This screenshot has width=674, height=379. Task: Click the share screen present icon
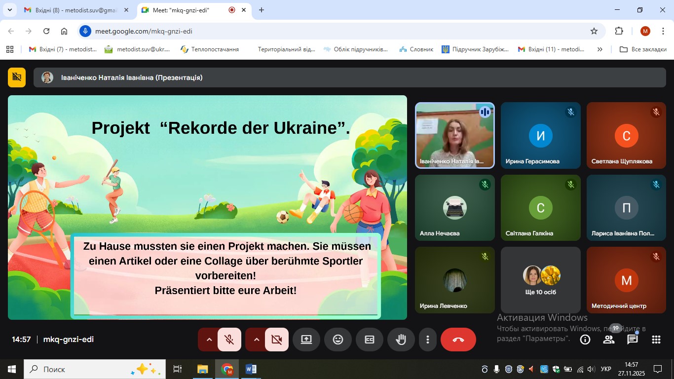coord(306,340)
